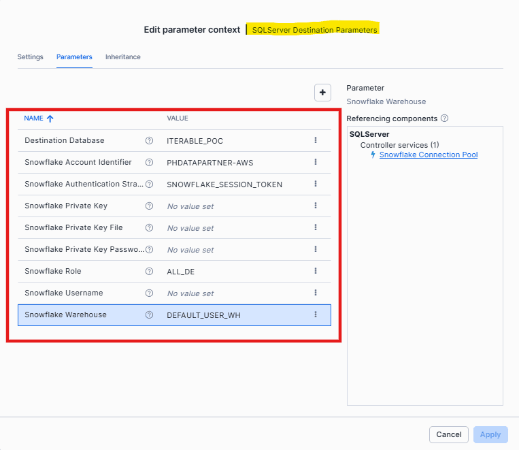Select the Snowflake Username parameter name
Screen dimensions: 519x450
tap(63, 293)
